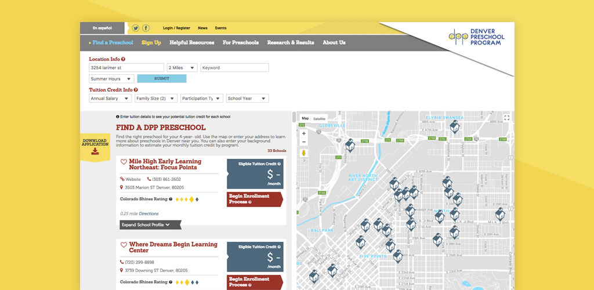The height and width of the screenshot is (290, 594).
Task: Open Find a Preschool menu
Action: click(x=113, y=43)
